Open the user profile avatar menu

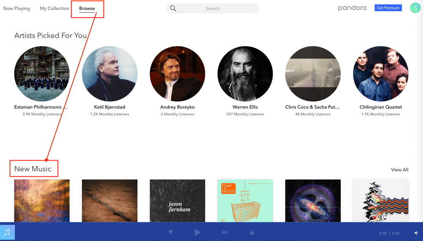tap(415, 8)
